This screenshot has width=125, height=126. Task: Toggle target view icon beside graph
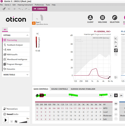pos(116,50)
